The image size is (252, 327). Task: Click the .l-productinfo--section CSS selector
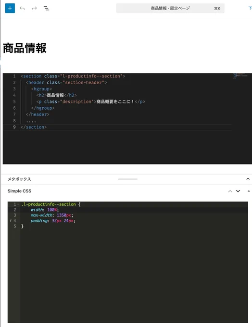click(49, 204)
